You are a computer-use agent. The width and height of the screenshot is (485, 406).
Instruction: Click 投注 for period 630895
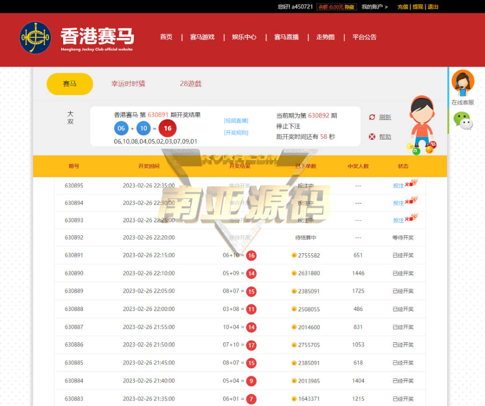point(398,185)
